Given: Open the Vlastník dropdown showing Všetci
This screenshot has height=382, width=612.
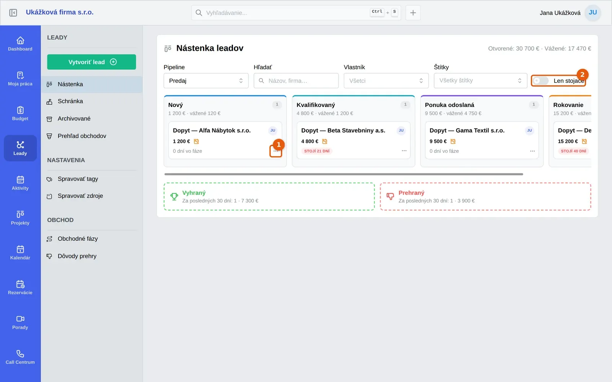Looking at the screenshot, I should 386,81.
